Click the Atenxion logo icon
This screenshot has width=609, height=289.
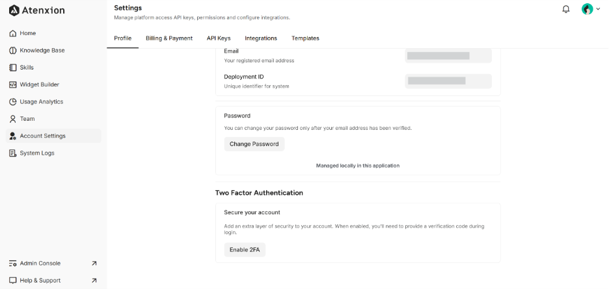(x=14, y=10)
